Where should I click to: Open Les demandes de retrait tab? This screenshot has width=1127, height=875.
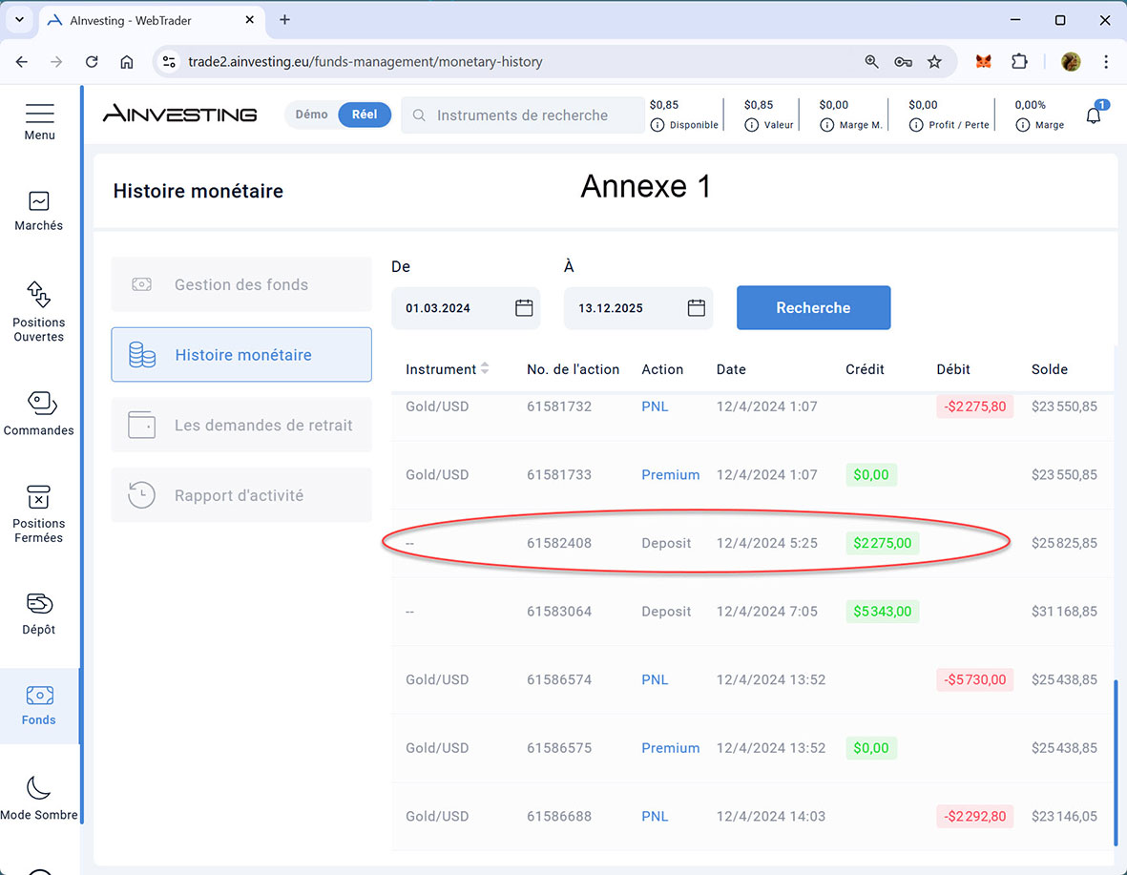click(x=241, y=426)
